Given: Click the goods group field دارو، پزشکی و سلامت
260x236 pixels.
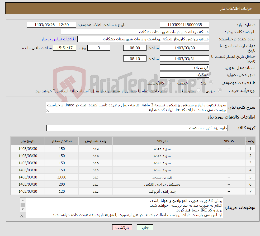Looking at the screenshot, I should pos(137,128).
